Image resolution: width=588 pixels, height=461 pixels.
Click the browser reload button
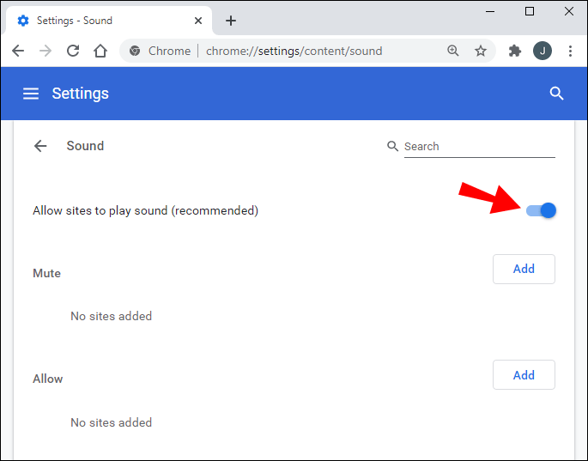point(73,51)
